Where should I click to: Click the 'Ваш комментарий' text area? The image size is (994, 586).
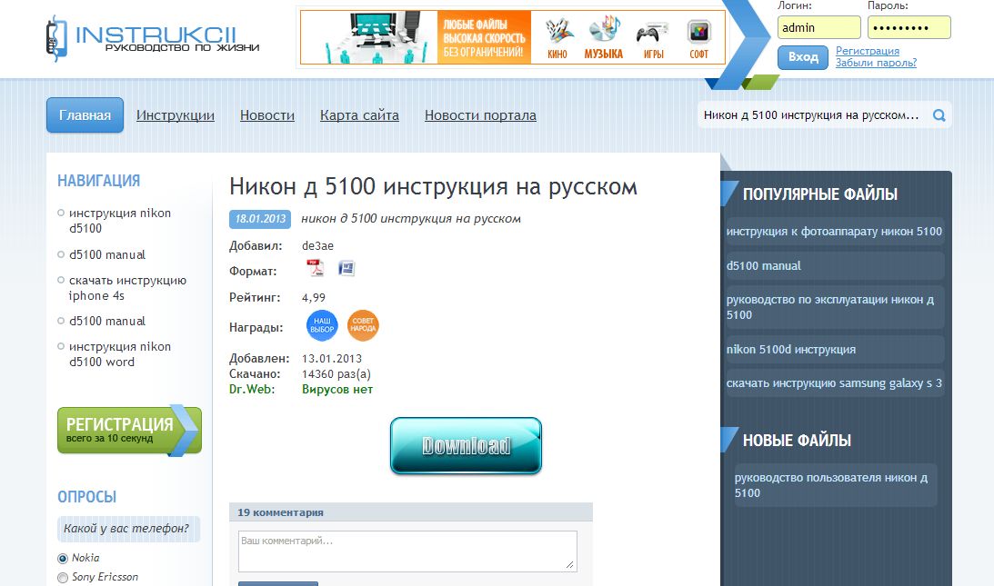coord(407,551)
